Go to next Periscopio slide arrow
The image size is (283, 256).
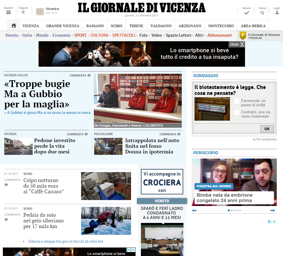(x=273, y=211)
